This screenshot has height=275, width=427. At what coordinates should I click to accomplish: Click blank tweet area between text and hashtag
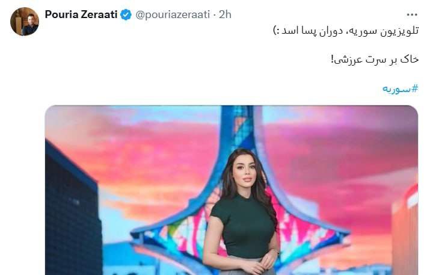[232, 74]
